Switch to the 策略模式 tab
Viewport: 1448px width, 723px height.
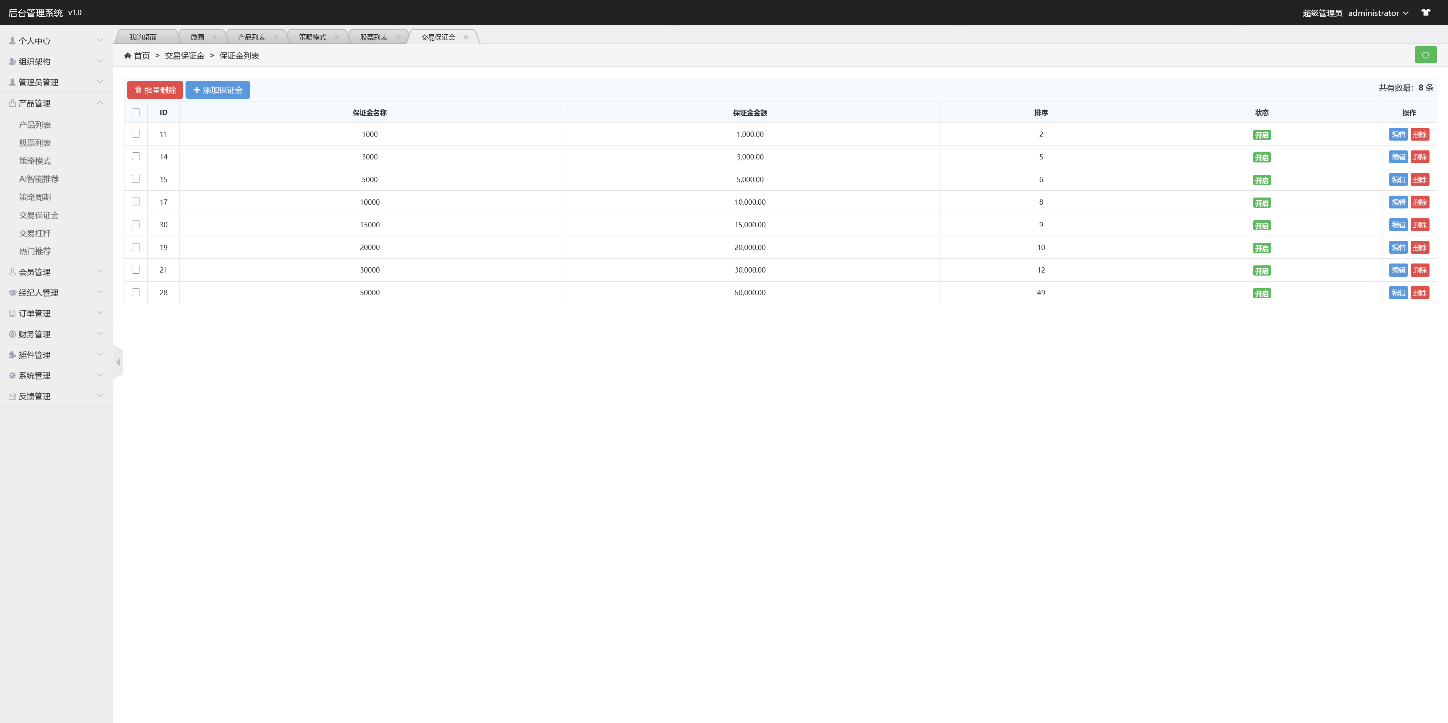click(313, 37)
